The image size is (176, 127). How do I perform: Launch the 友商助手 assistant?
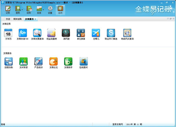(x=68, y=63)
